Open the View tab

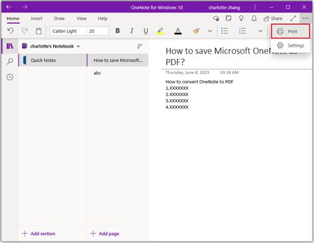click(81, 19)
